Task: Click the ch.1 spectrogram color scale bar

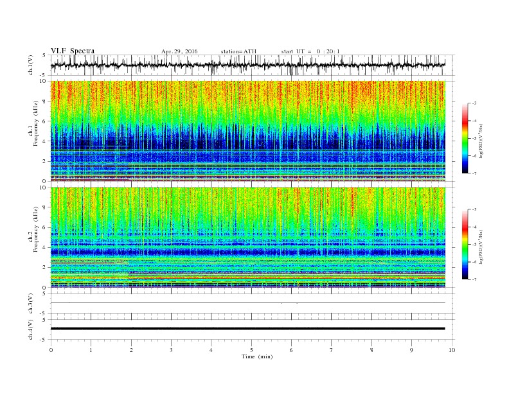Action: tap(465, 138)
